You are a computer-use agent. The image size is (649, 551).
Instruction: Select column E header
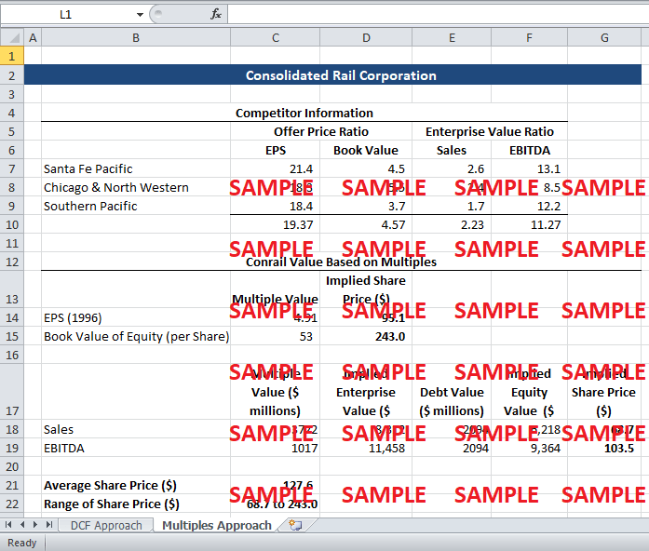coord(452,37)
